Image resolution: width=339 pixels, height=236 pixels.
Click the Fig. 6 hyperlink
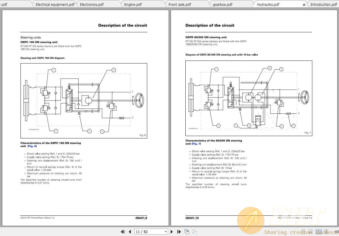(32, 146)
